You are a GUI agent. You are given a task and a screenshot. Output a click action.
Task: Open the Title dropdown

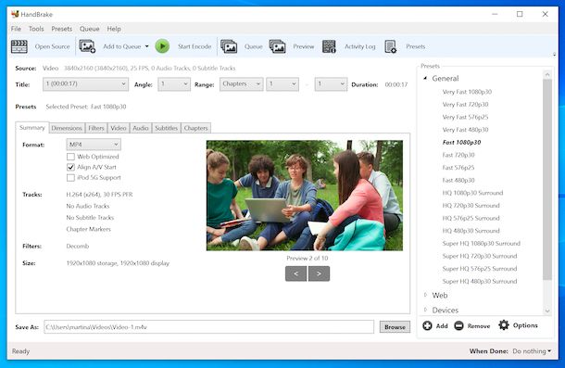85,84
